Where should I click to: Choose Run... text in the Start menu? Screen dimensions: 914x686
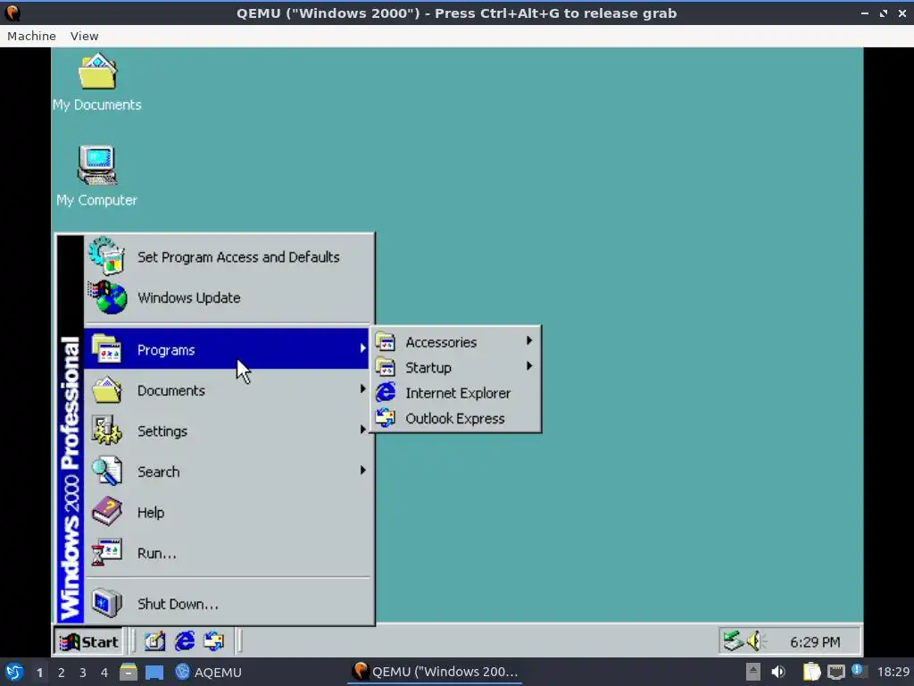[x=157, y=553]
